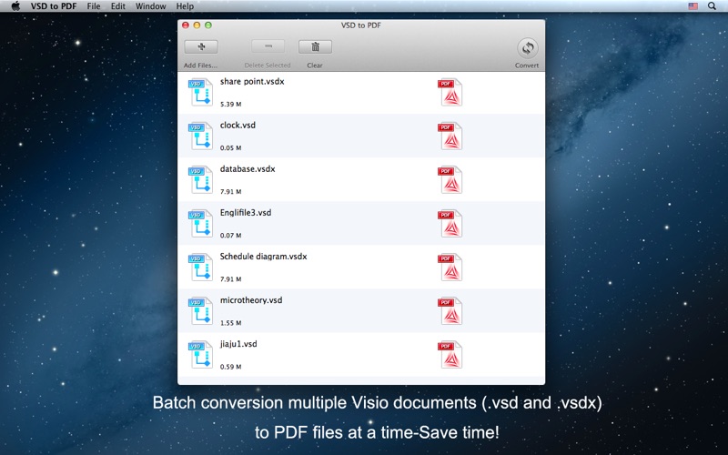
Task: Click the 0.07 M file size
Action: click(231, 236)
